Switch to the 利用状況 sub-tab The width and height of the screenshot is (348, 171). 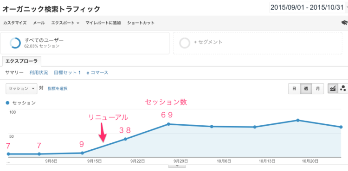(x=39, y=73)
